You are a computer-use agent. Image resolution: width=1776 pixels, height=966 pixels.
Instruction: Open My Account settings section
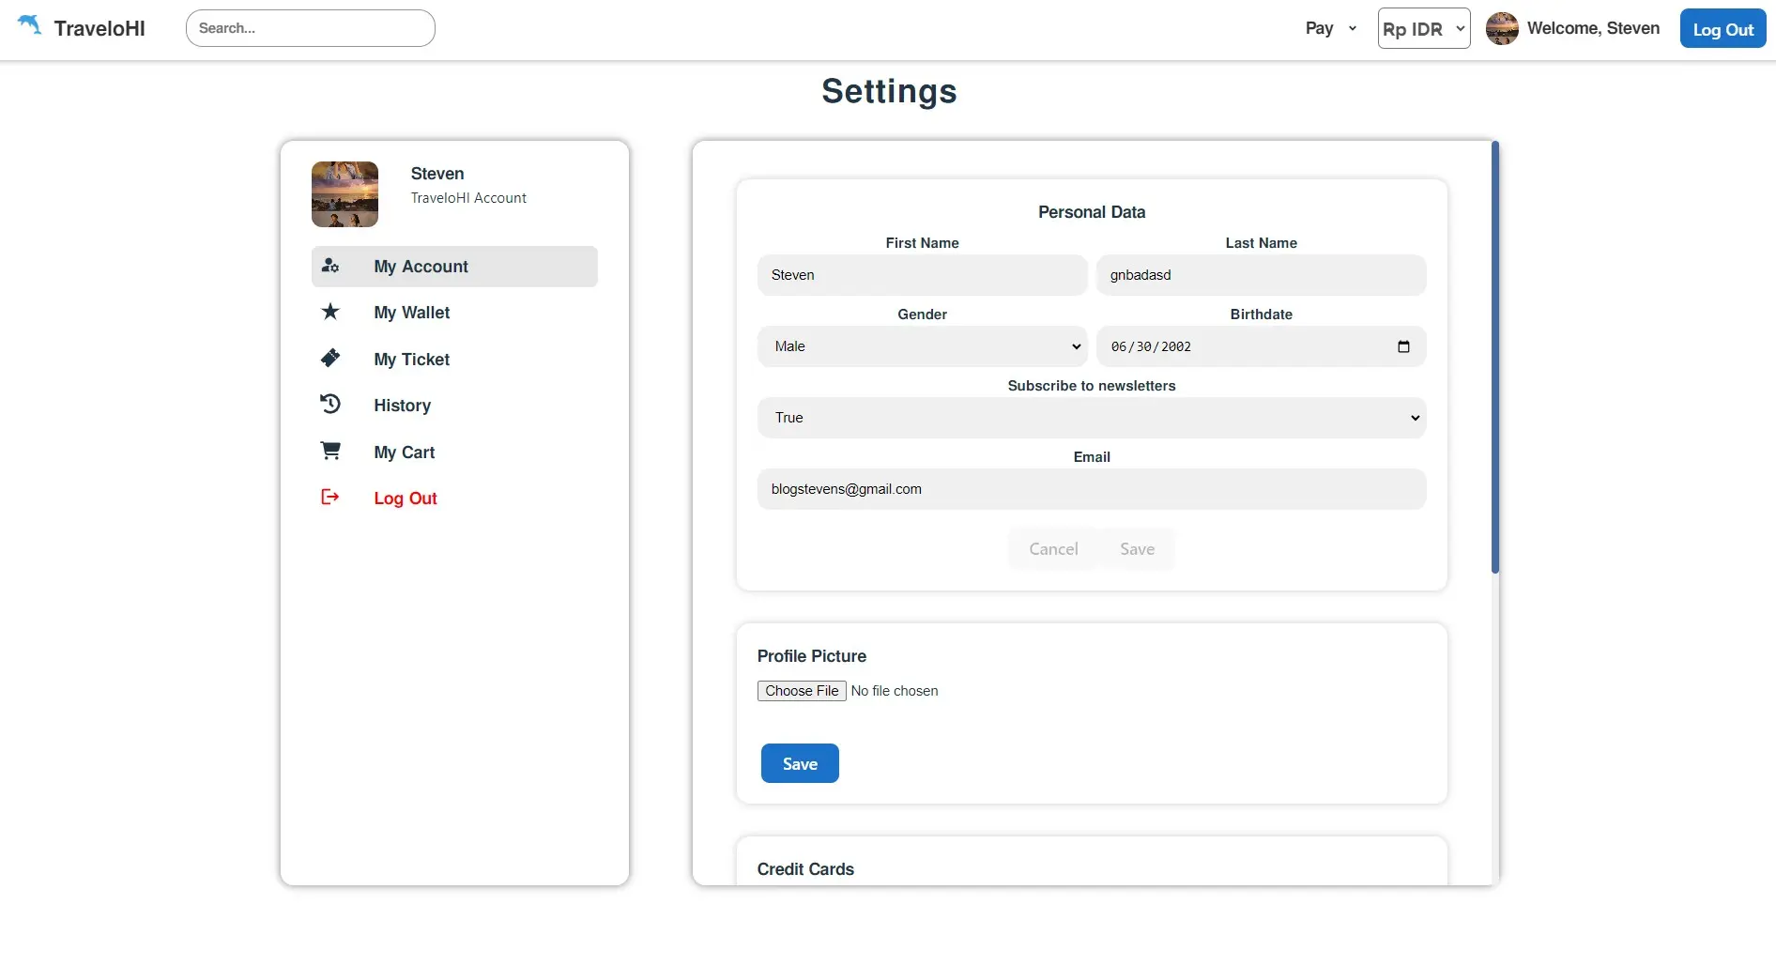[x=454, y=267]
